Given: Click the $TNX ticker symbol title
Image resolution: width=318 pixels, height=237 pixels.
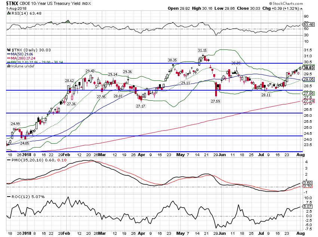Looking at the screenshot, I should [12, 3].
